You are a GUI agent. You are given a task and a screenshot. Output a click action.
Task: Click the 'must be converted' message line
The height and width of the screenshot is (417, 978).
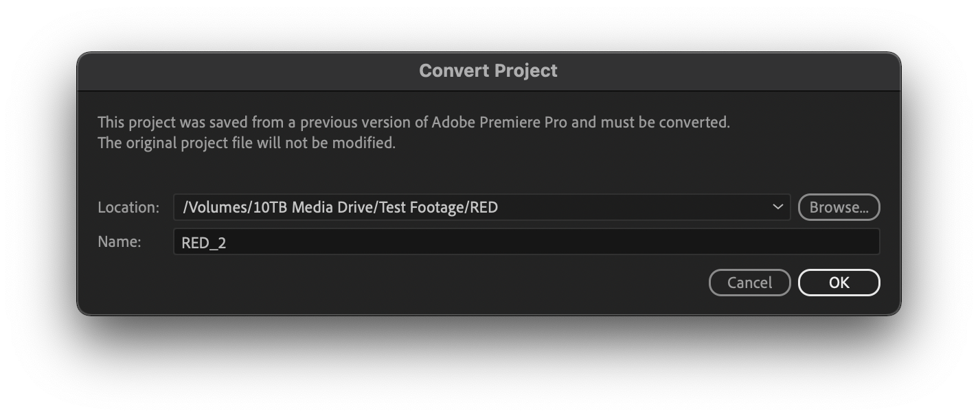tap(664, 122)
